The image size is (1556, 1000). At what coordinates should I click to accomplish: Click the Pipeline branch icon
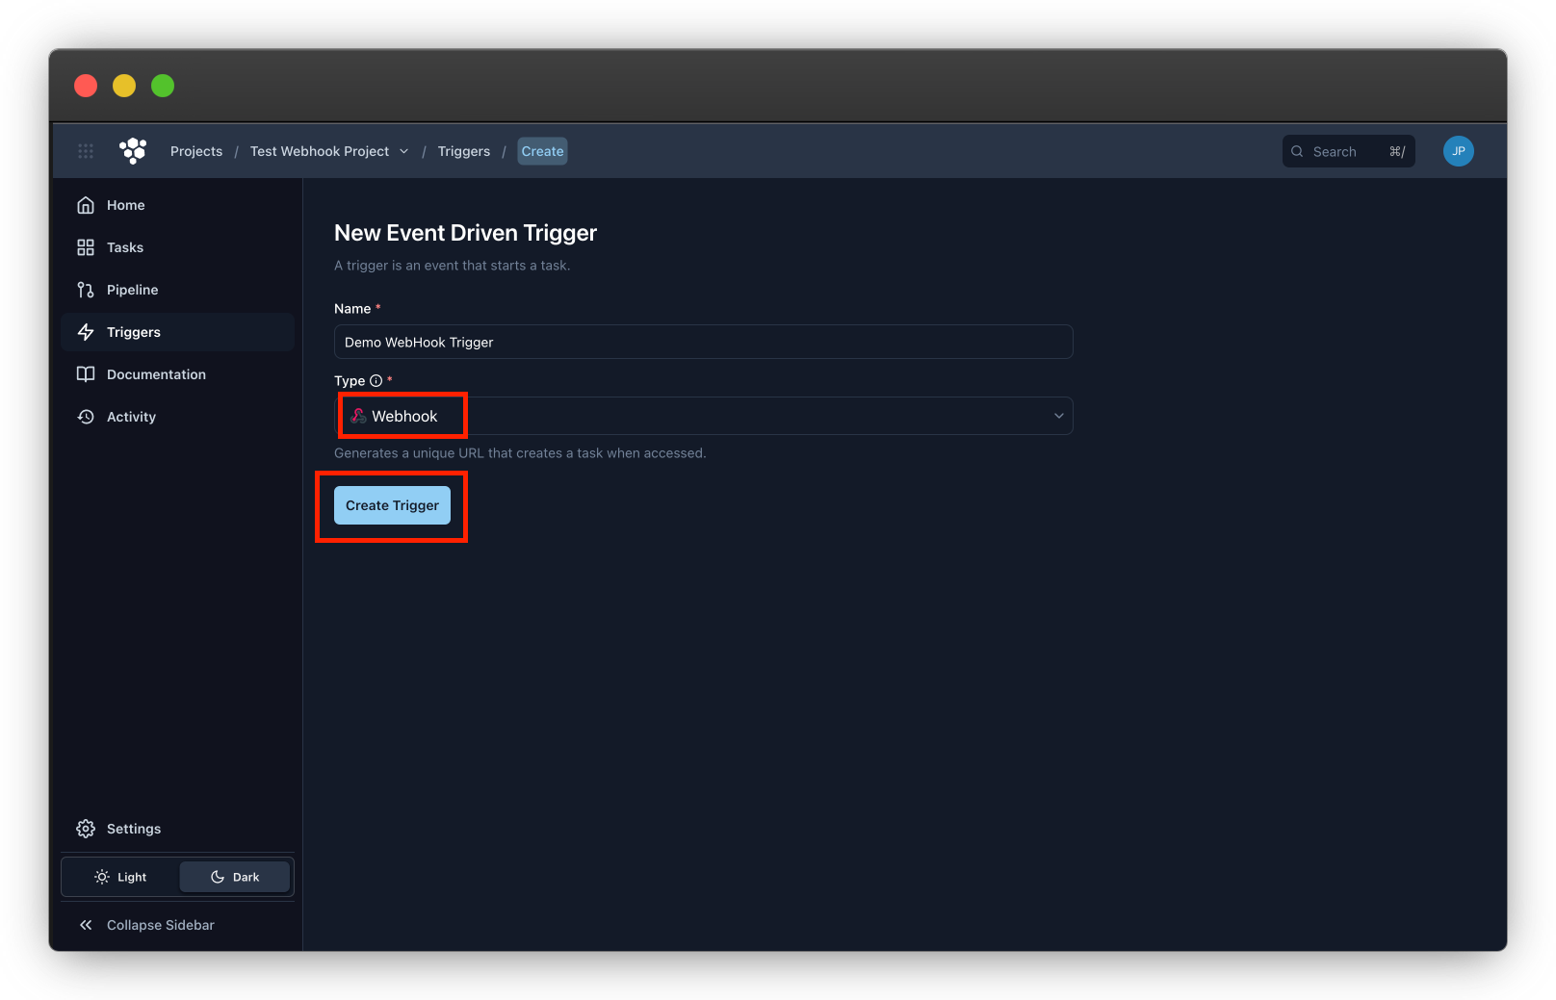pos(86,290)
